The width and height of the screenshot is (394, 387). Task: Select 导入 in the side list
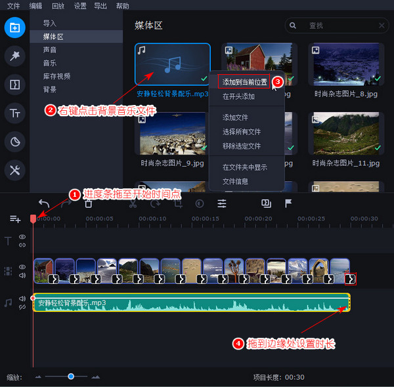pos(76,24)
